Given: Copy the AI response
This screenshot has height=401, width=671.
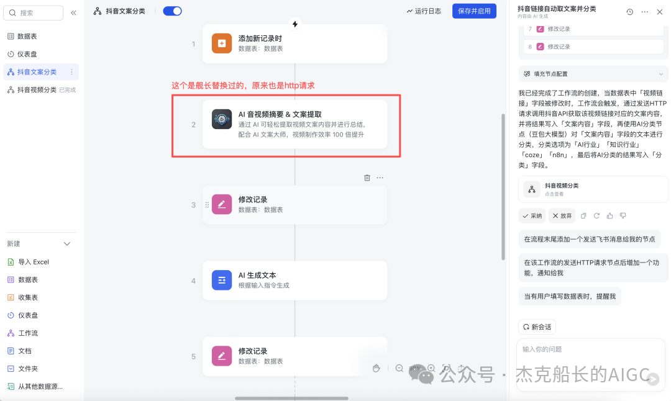Looking at the screenshot, I should [583, 216].
